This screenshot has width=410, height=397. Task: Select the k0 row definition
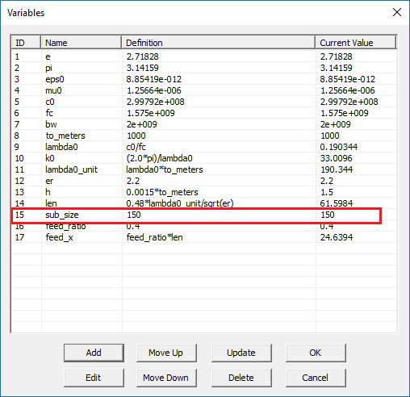159,158
